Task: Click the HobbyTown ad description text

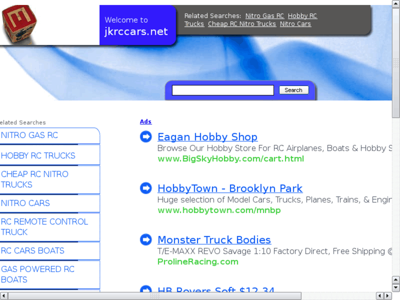Action: (275, 199)
